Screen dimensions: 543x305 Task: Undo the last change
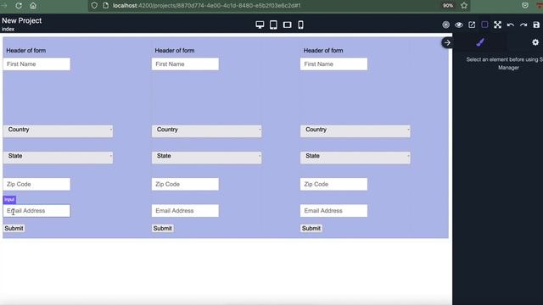tap(511, 25)
